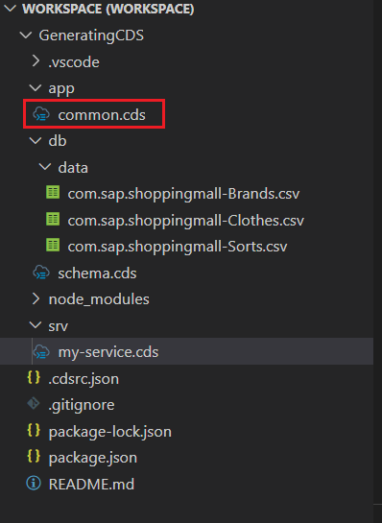Select the node_modules folder label
The height and width of the screenshot is (523, 382).
click(x=99, y=299)
